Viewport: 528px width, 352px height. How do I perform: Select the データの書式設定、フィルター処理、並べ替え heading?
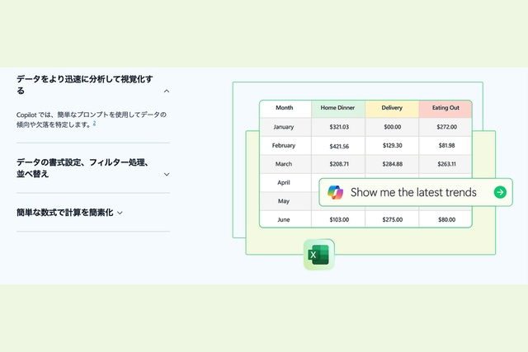[x=82, y=168]
